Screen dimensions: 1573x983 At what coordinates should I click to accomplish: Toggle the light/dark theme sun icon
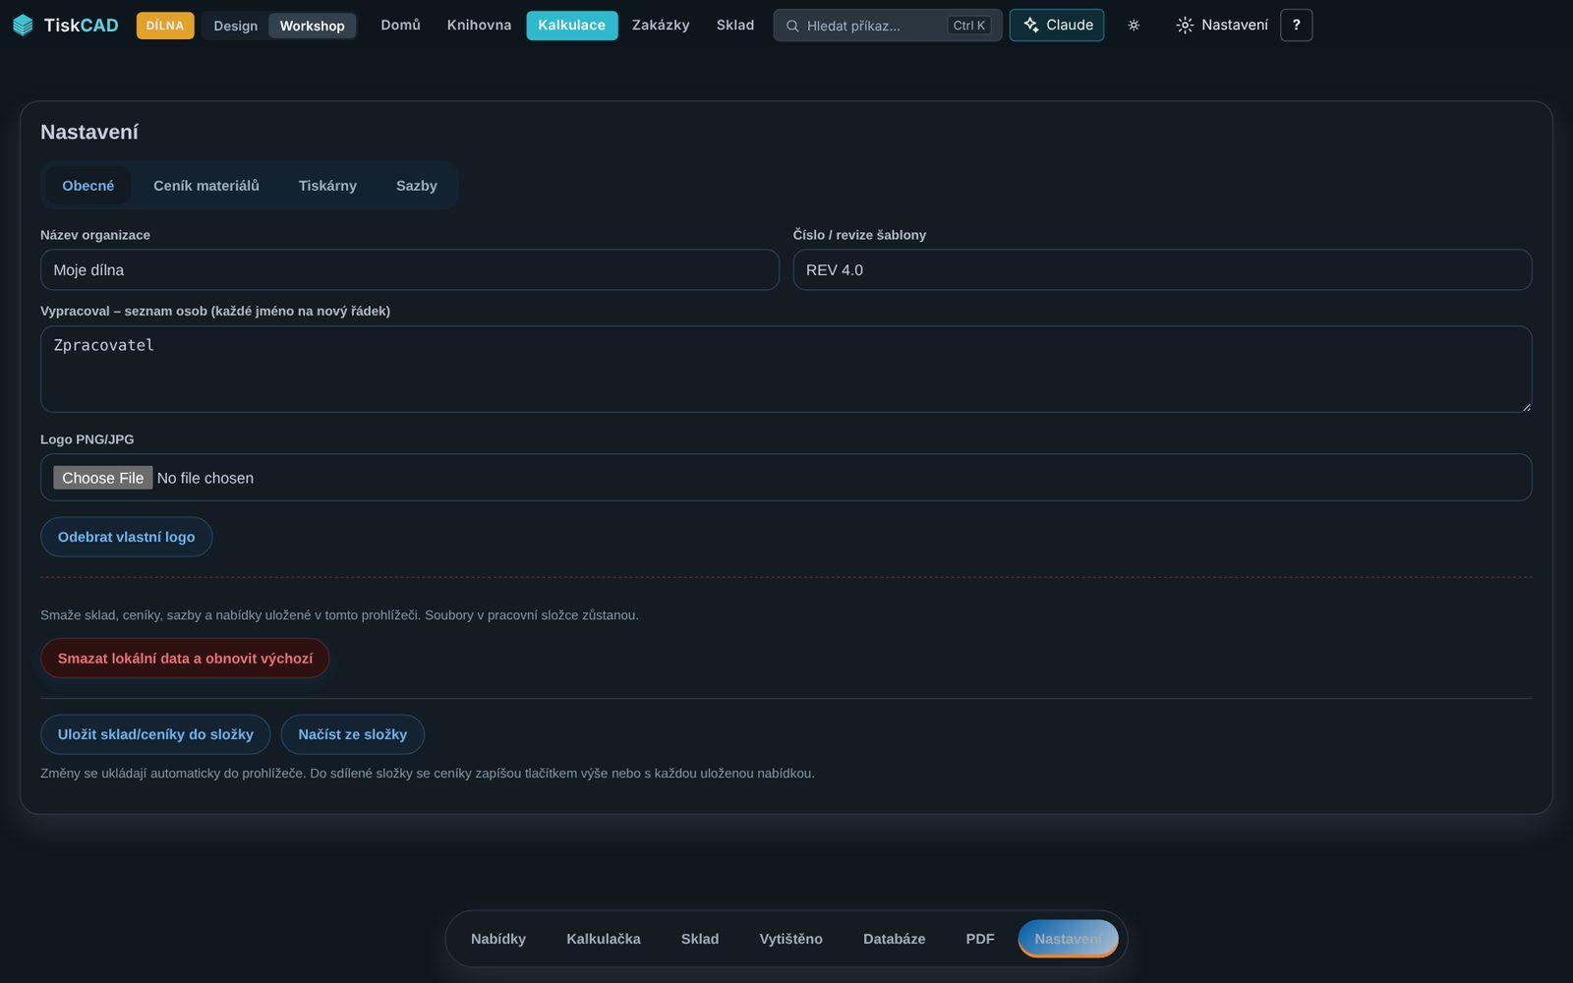click(1134, 26)
